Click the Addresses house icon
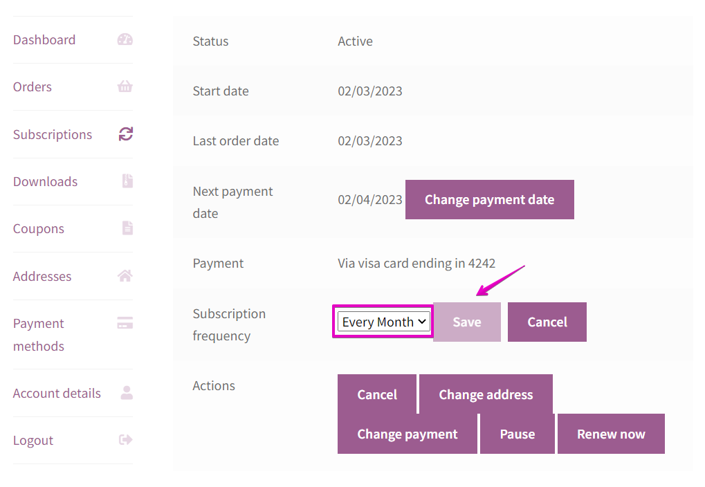Image resolution: width=705 pixels, height=487 pixels. coord(125,276)
